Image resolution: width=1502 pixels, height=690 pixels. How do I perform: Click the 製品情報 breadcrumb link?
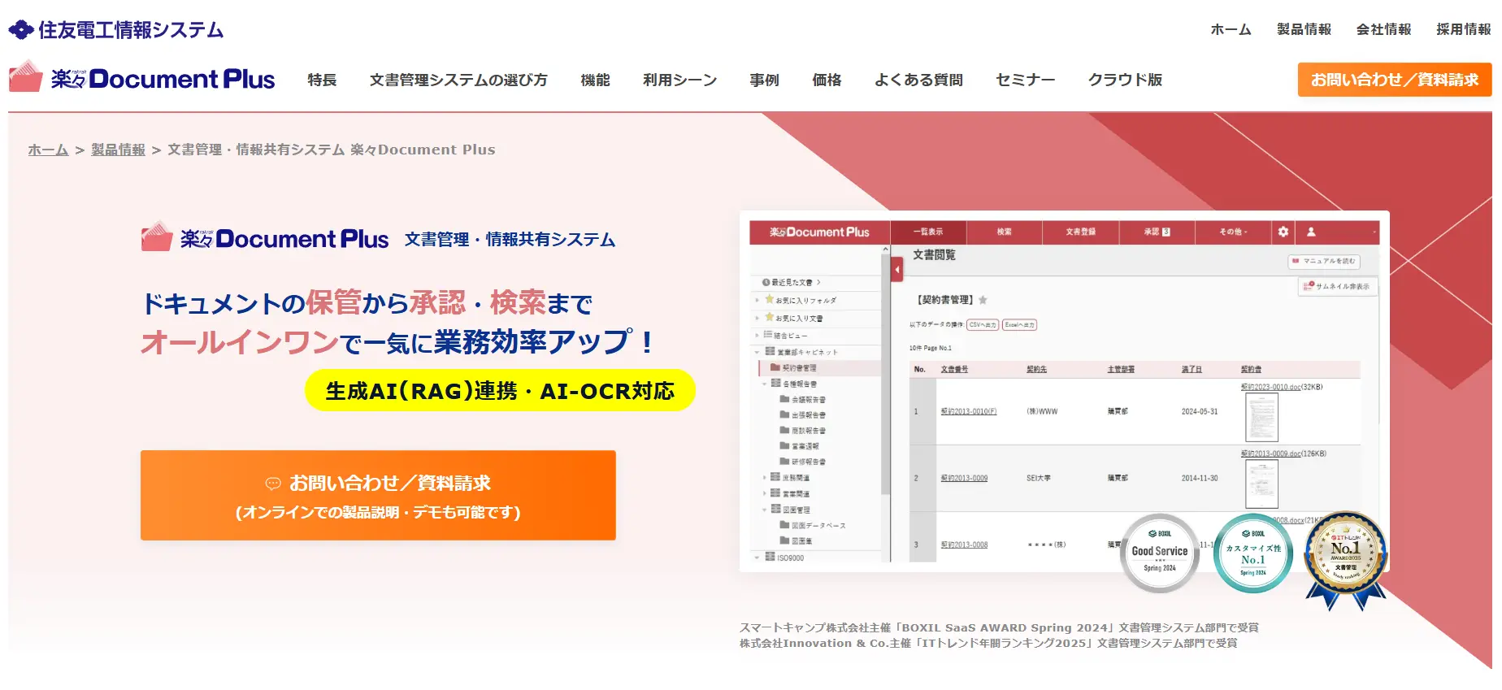pos(118,150)
